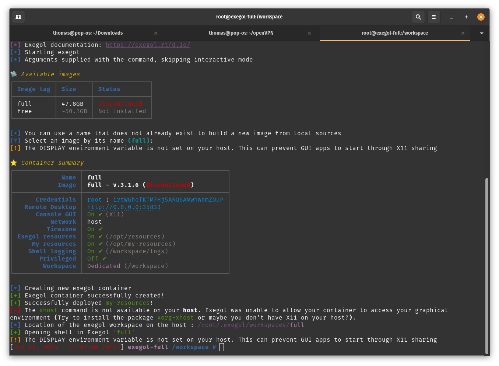
Task: Close the terminal window with orange button
Action: (x=481, y=17)
